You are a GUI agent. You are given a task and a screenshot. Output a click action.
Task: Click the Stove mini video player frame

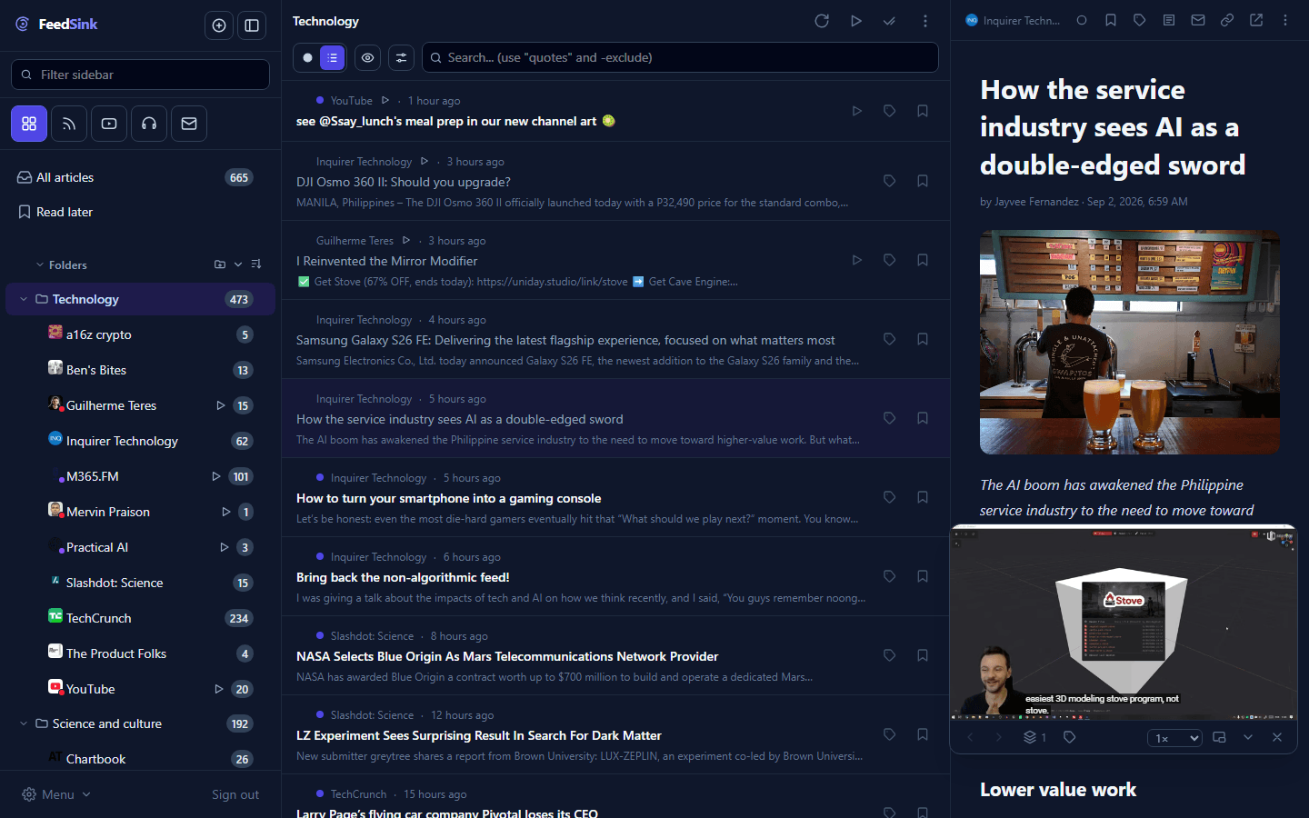[1124, 623]
